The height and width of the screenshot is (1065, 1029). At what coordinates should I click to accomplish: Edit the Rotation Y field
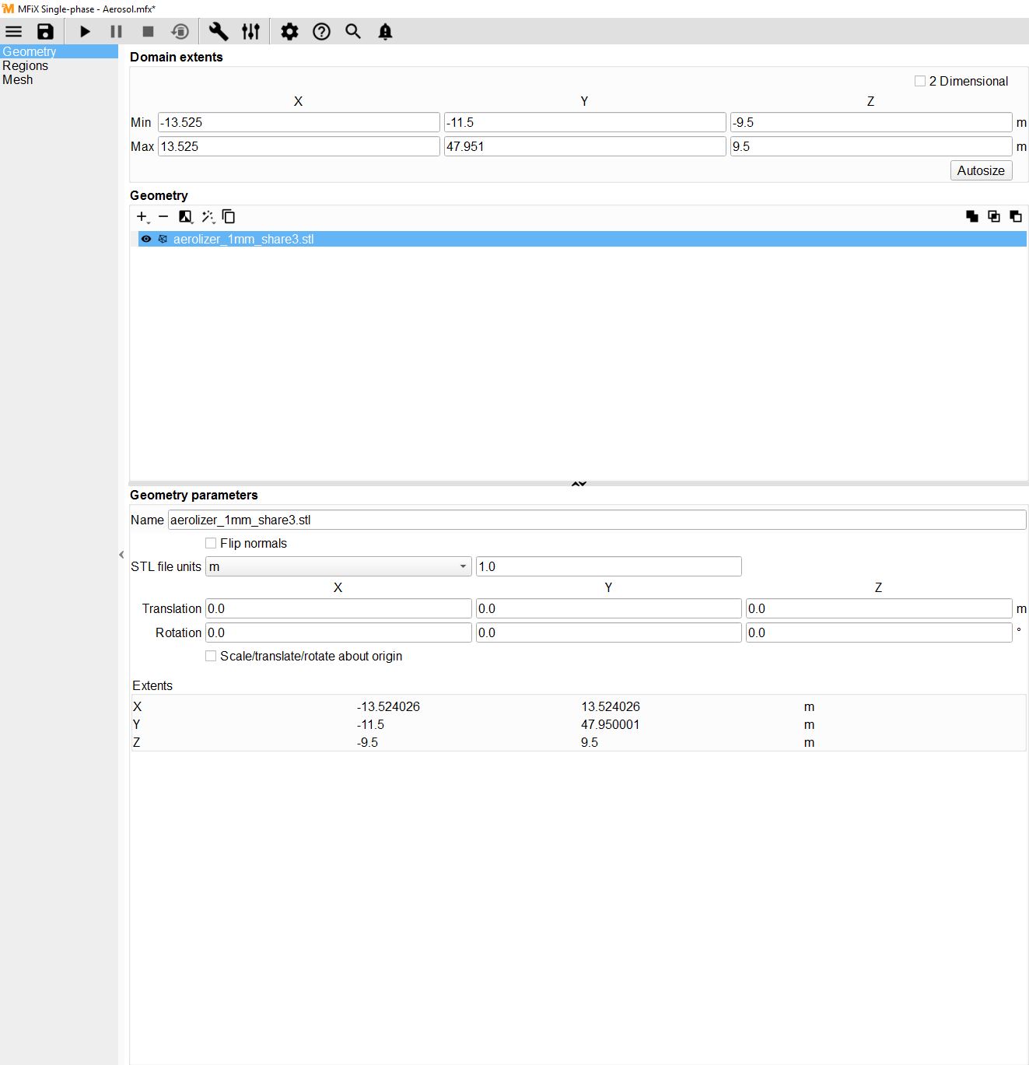point(608,632)
